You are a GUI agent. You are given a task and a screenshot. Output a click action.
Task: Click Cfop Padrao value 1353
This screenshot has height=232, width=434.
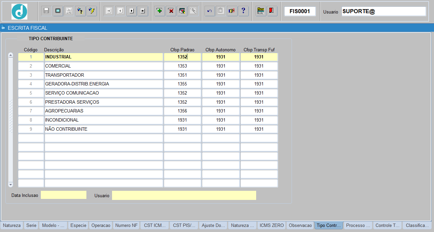tap(182, 66)
